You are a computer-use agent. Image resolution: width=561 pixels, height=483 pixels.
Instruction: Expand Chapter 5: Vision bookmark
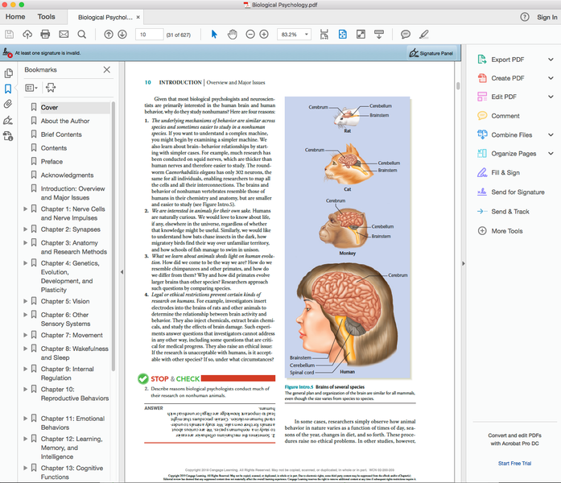pyautogui.click(x=26, y=301)
